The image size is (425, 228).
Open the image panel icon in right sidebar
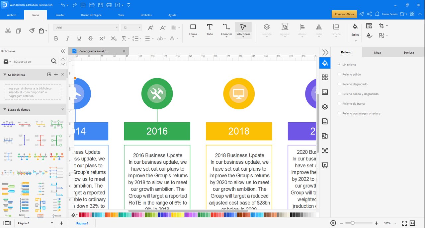pos(325,92)
